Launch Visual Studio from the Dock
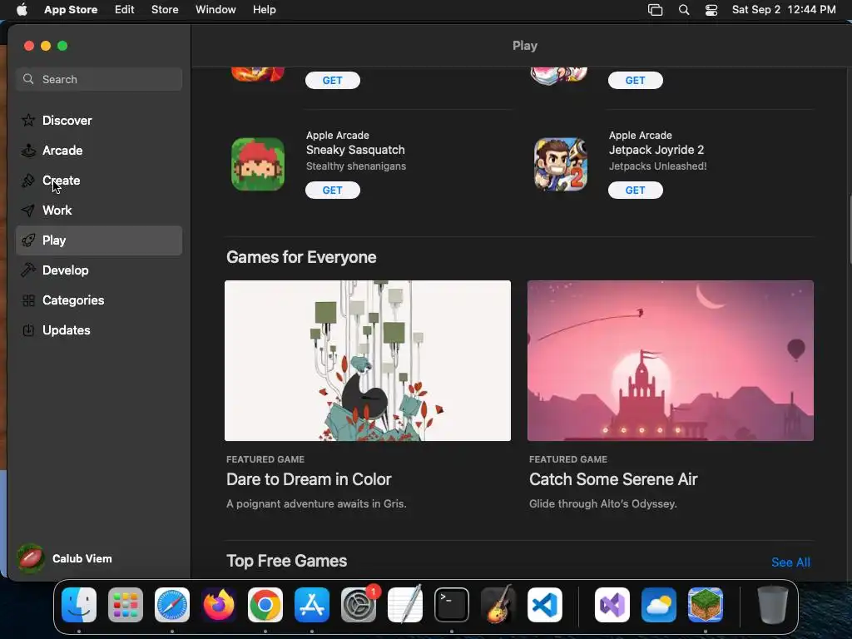The height and width of the screenshot is (639, 852). [612, 605]
